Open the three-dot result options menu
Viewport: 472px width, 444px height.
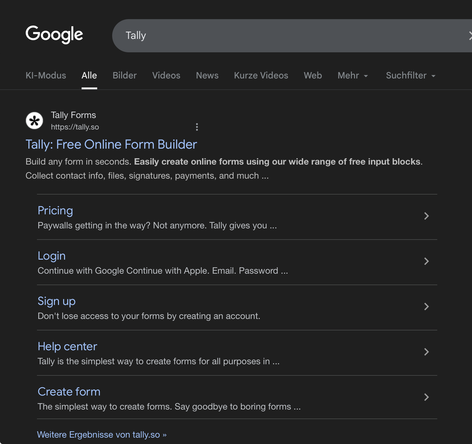coord(197,127)
